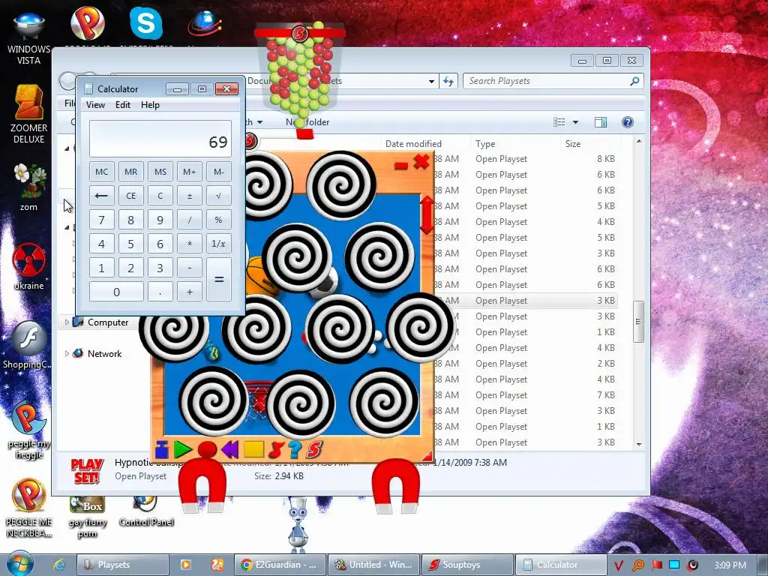768x576 pixels.
Task: Open the address bar dropdown arrow in Explorer
Action: 431,81
